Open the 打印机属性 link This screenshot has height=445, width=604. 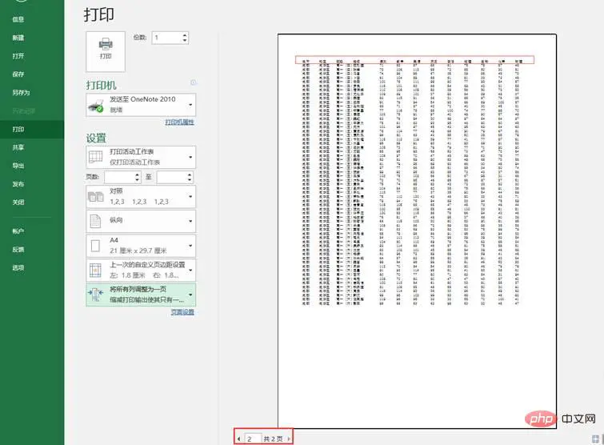[179, 122]
